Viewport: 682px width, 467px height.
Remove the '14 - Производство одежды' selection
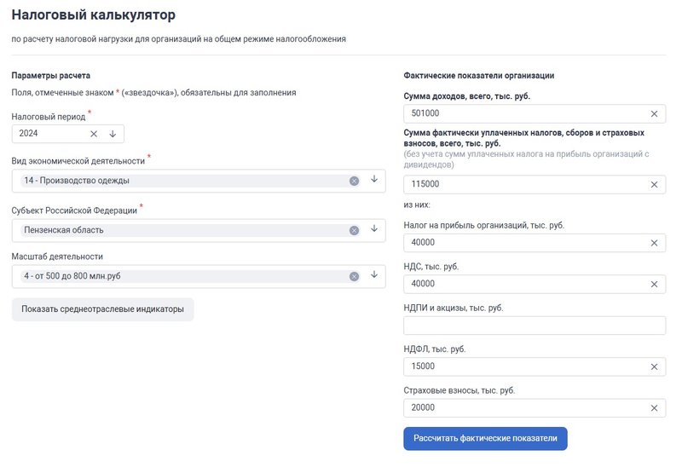tap(354, 181)
